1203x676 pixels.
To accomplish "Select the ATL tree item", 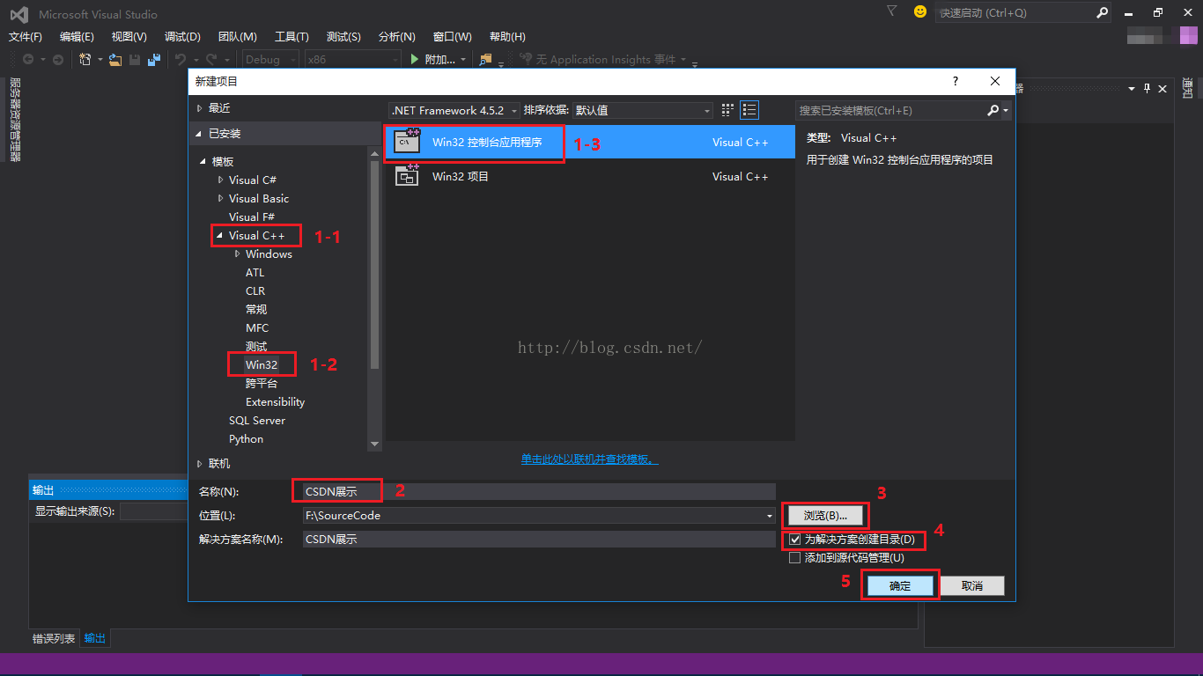I will [x=255, y=272].
